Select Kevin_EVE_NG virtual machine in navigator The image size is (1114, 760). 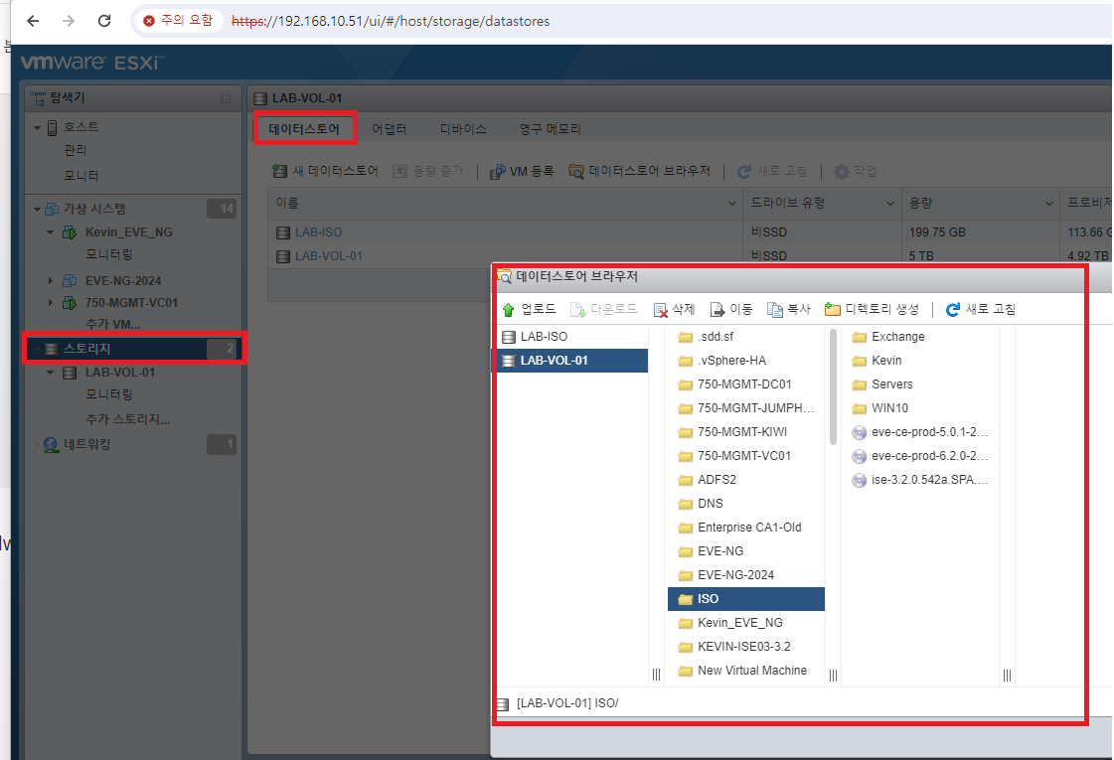128,232
